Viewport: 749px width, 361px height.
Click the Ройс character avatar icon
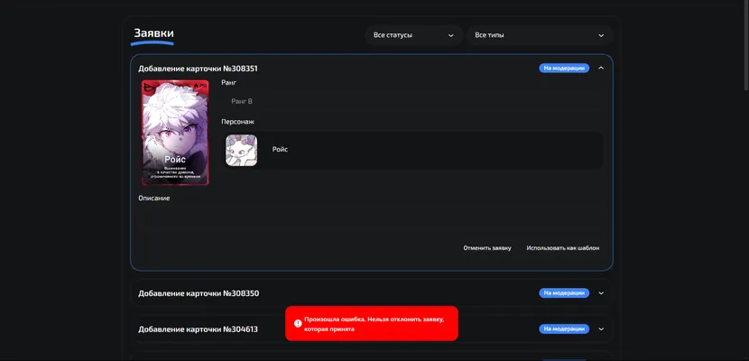coord(241,151)
